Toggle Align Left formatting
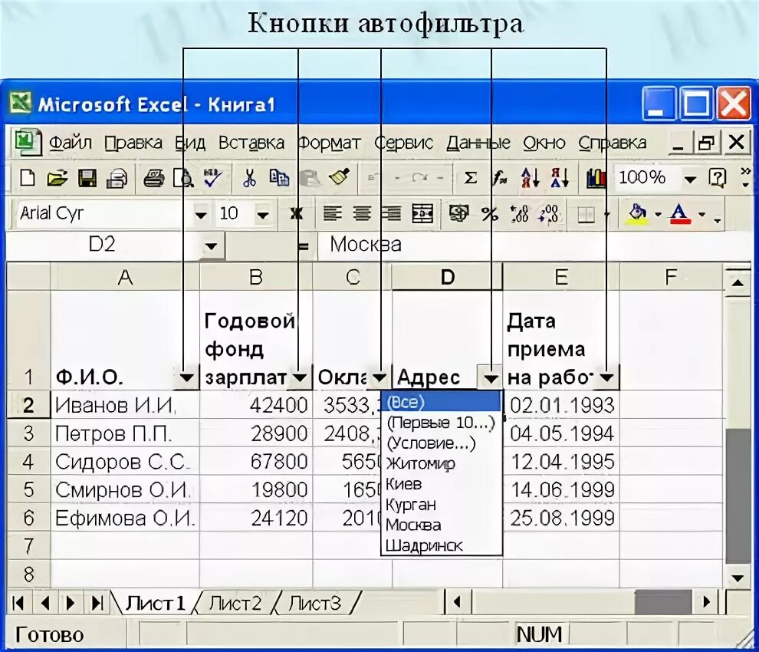The image size is (759, 652). (x=332, y=213)
